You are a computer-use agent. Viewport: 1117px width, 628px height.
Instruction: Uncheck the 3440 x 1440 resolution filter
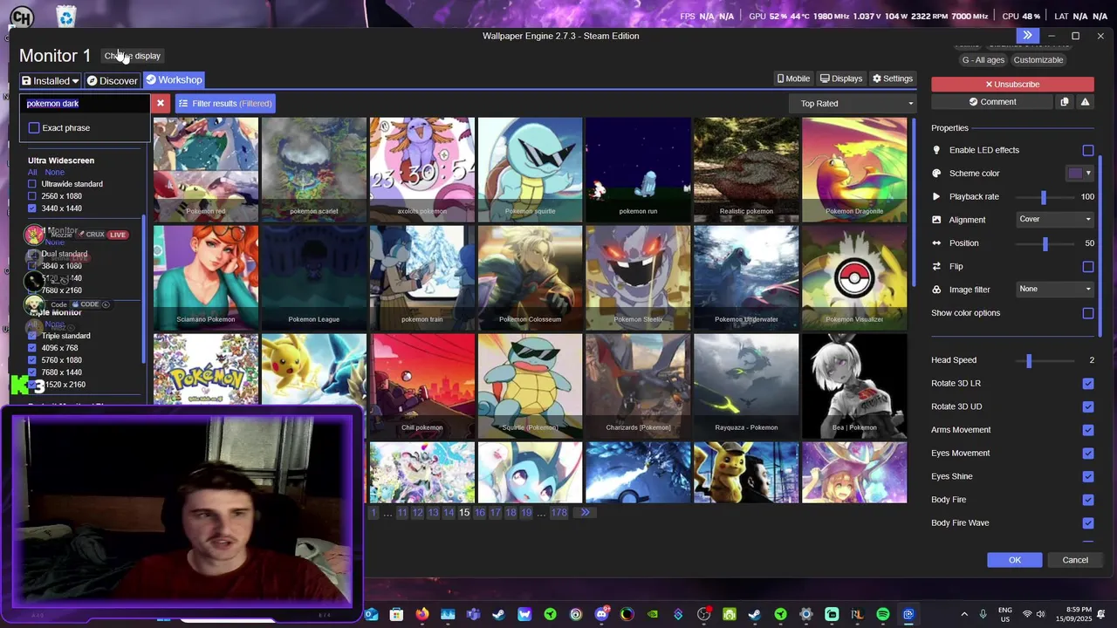tap(32, 208)
